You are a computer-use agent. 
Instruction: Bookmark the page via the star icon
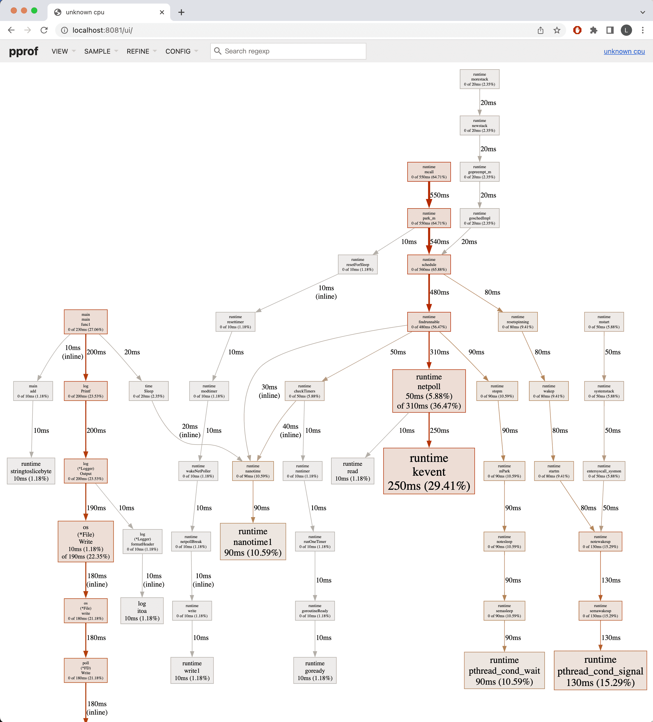[557, 30]
